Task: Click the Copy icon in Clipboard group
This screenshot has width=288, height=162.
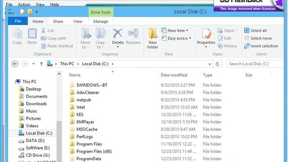Action: pyautogui.click(x=17, y=33)
